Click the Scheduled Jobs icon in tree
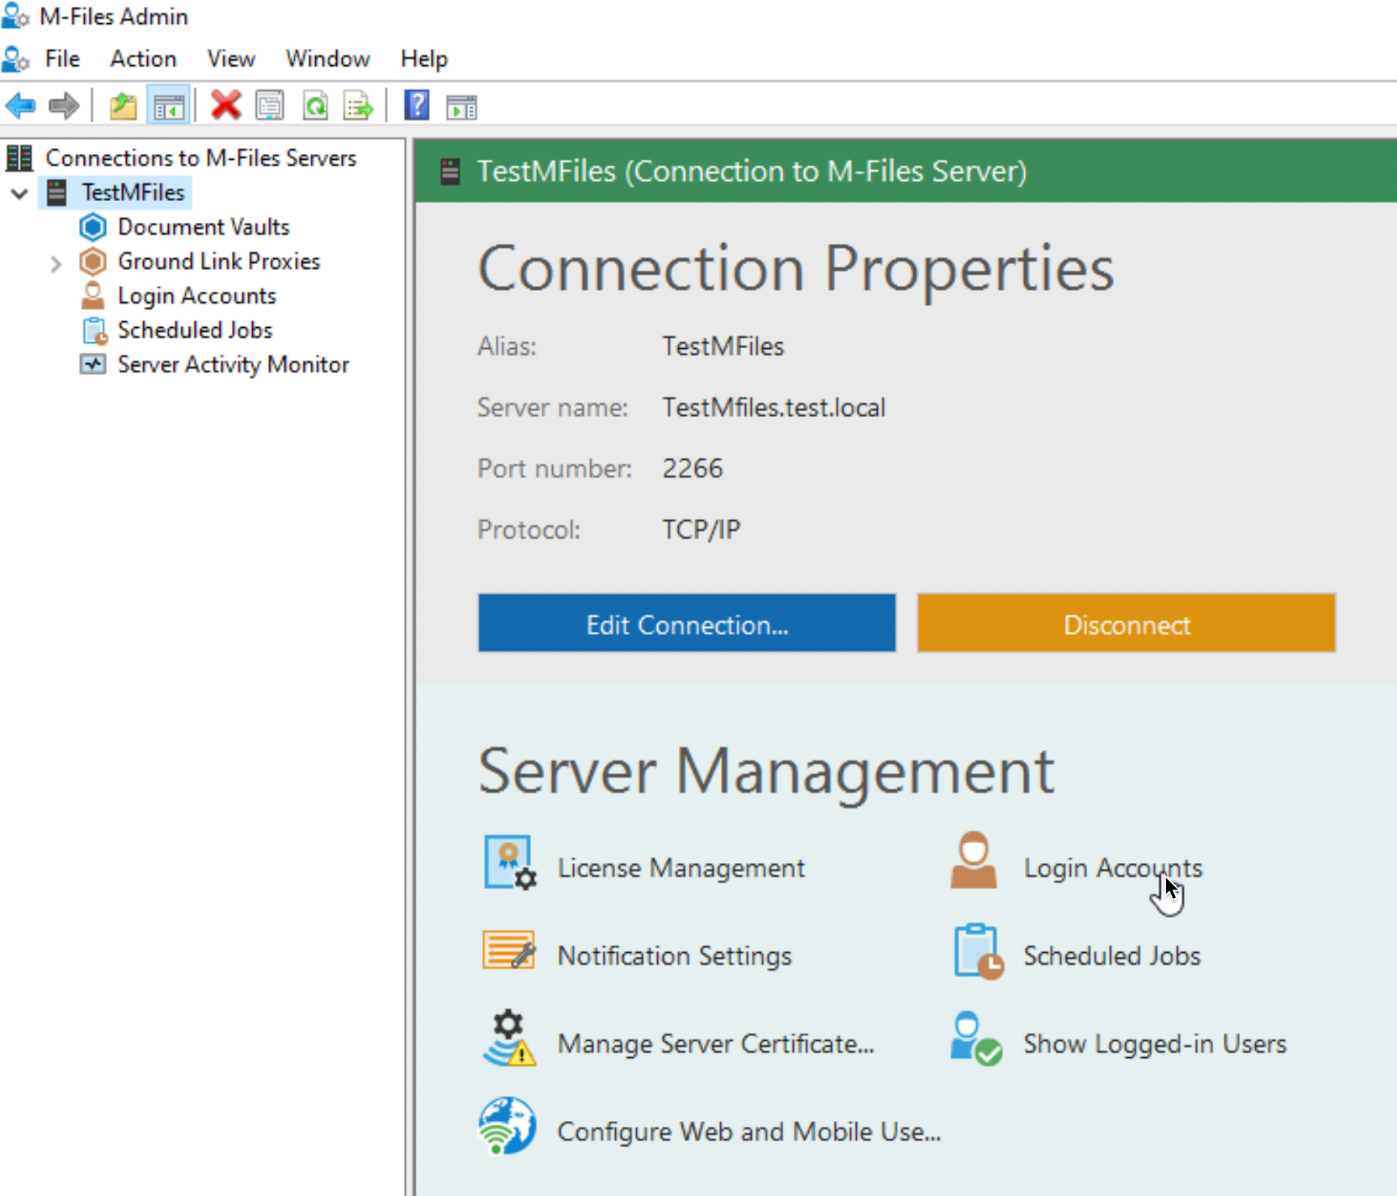The width and height of the screenshot is (1397, 1196). click(x=95, y=331)
